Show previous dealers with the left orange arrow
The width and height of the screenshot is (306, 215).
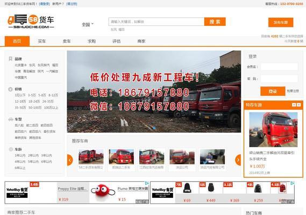[x=70, y=160]
